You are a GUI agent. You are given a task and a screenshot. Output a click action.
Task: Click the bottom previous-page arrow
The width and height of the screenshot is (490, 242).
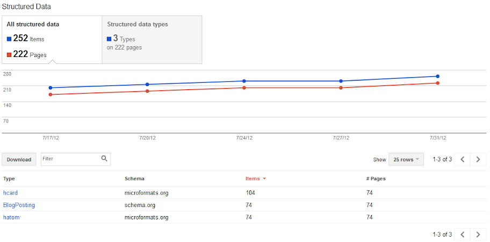tap(463, 234)
